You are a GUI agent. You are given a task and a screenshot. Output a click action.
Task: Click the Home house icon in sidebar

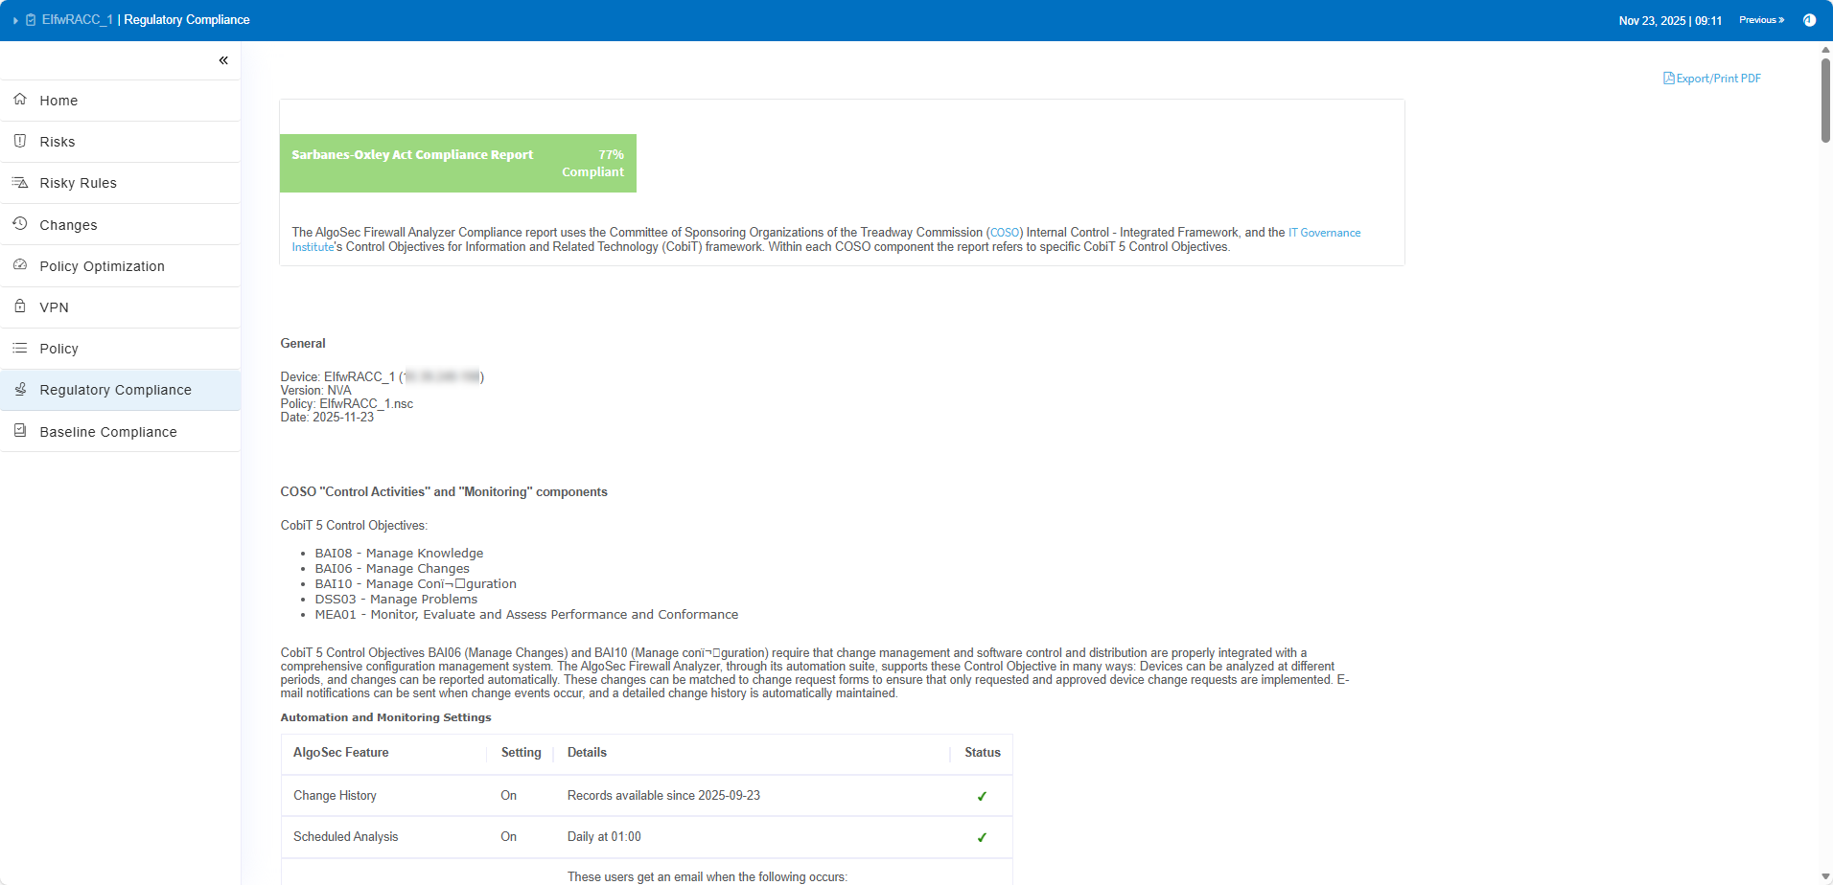click(x=20, y=100)
